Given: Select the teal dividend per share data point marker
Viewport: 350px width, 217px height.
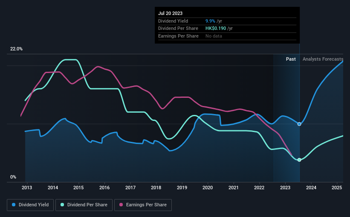Looking at the screenshot, I should tap(299, 160).
